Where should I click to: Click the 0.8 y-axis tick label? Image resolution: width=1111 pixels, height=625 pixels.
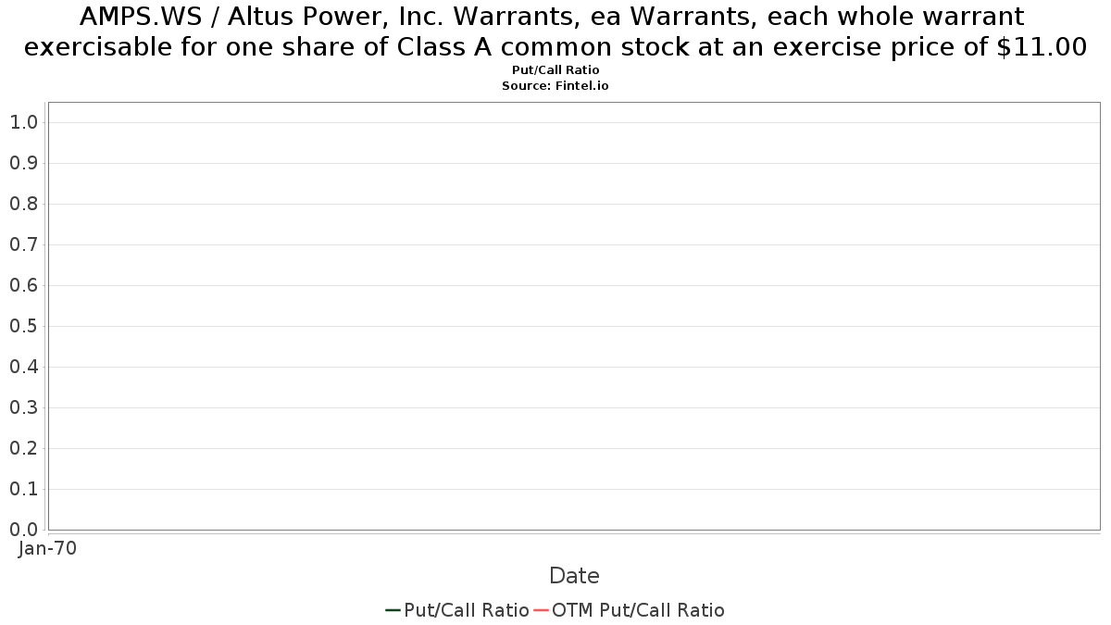[23, 204]
